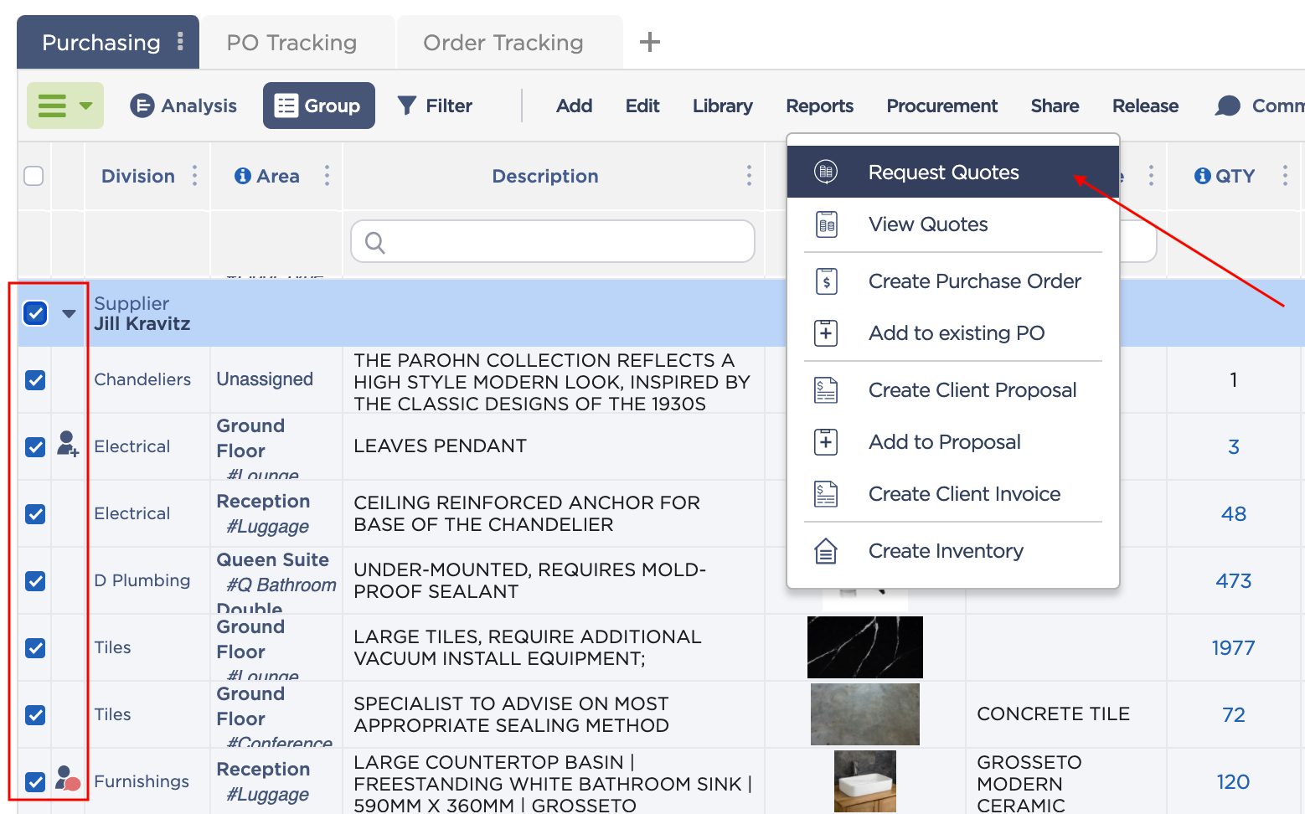Open Division column options menu
This screenshot has width=1305, height=814.
pos(194,176)
